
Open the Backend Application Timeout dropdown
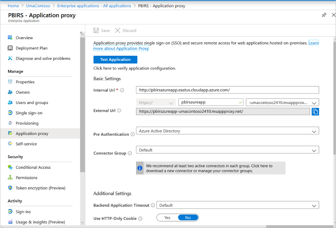coord(314,205)
